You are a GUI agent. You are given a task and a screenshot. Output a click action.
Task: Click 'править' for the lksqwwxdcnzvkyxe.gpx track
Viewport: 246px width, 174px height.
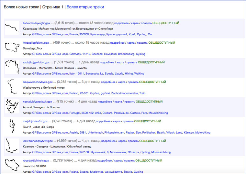(133, 82)
